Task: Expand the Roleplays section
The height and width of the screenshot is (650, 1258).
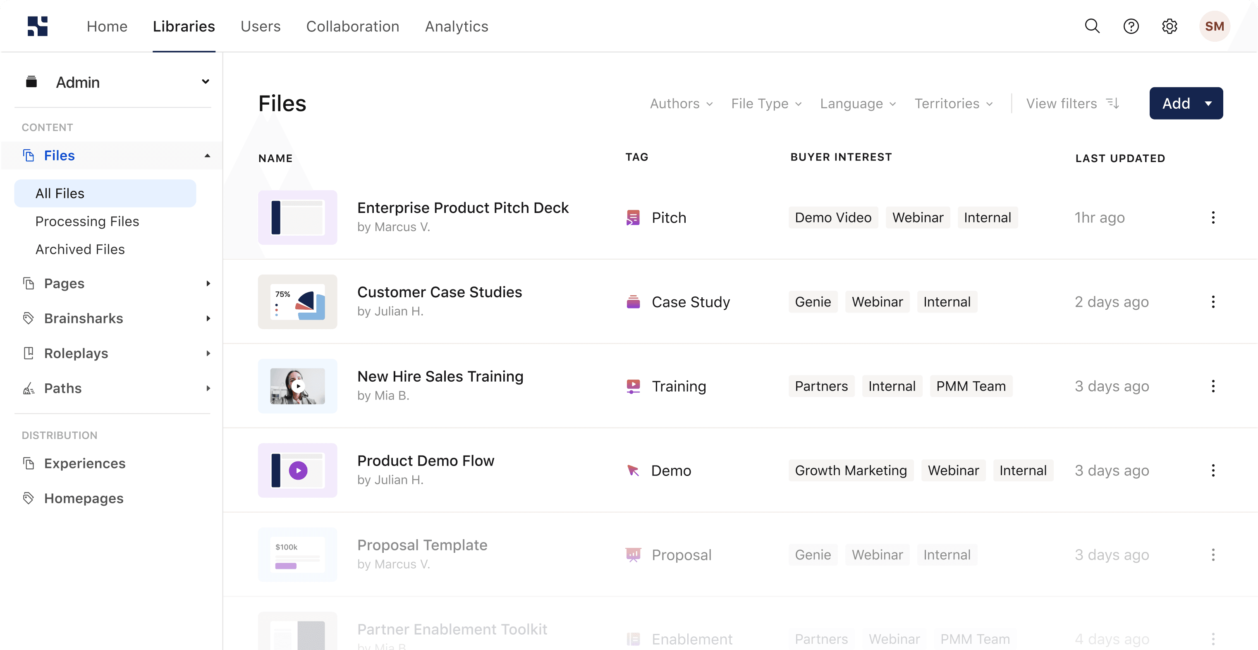Action: [x=208, y=354]
